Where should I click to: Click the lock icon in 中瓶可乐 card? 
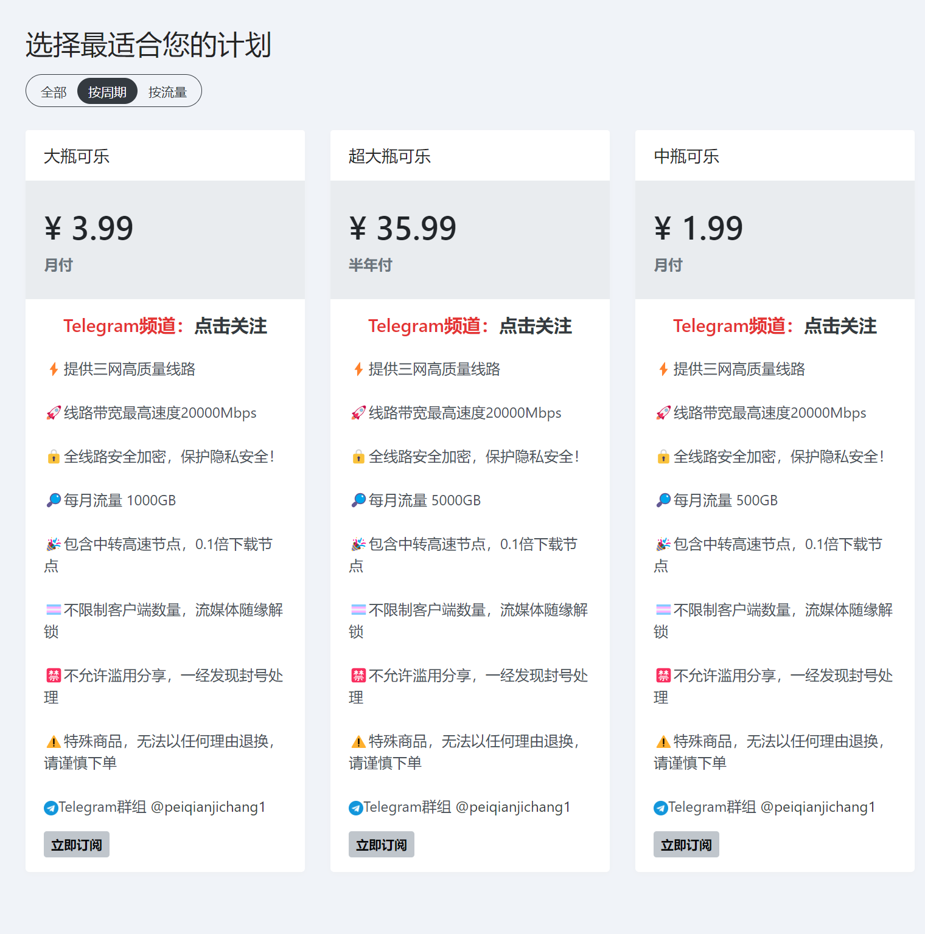[x=663, y=457]
